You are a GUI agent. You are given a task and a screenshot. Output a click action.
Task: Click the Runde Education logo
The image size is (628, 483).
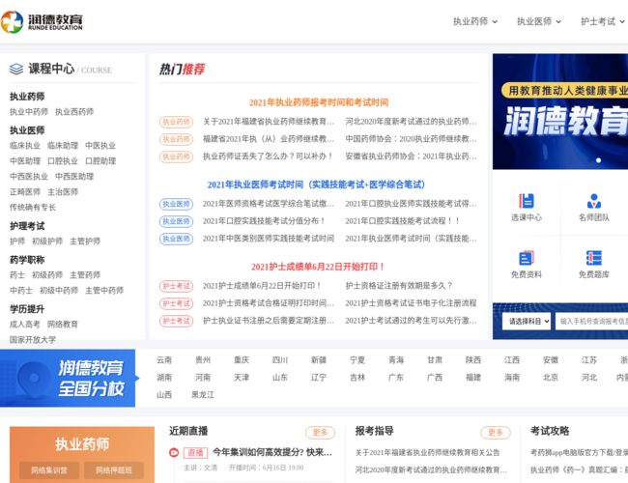(42, 21)
